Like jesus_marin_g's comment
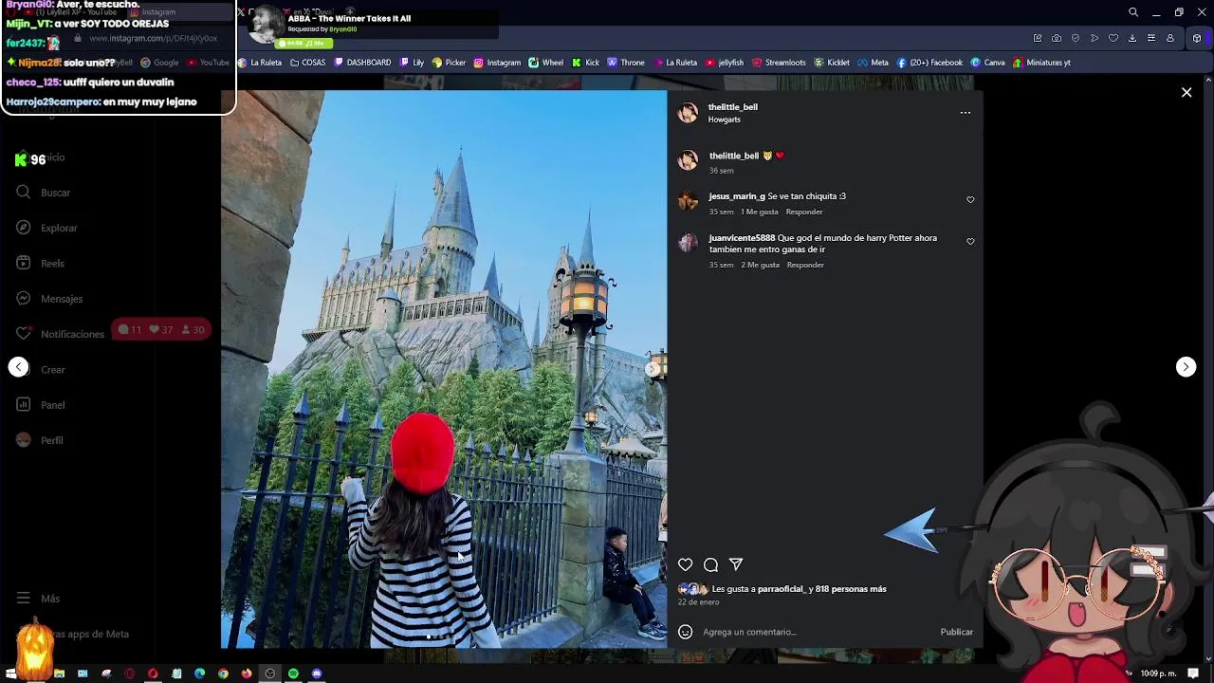Viewport: 1214px width, 683px height. tap(970, 200)
